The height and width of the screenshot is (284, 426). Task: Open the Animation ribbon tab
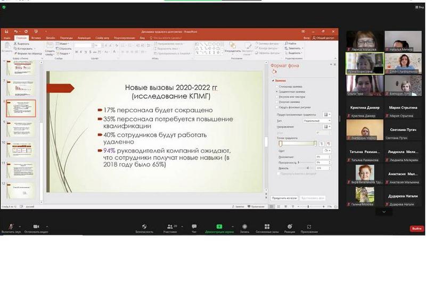(x=84, y=38)
